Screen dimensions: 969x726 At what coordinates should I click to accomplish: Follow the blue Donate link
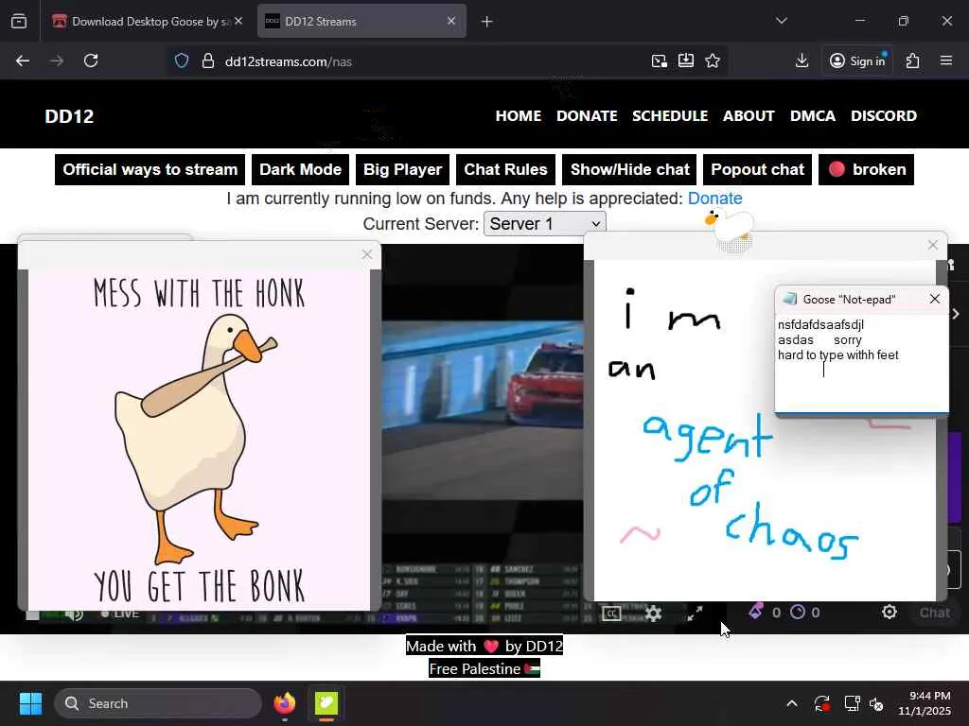point(715,199)
